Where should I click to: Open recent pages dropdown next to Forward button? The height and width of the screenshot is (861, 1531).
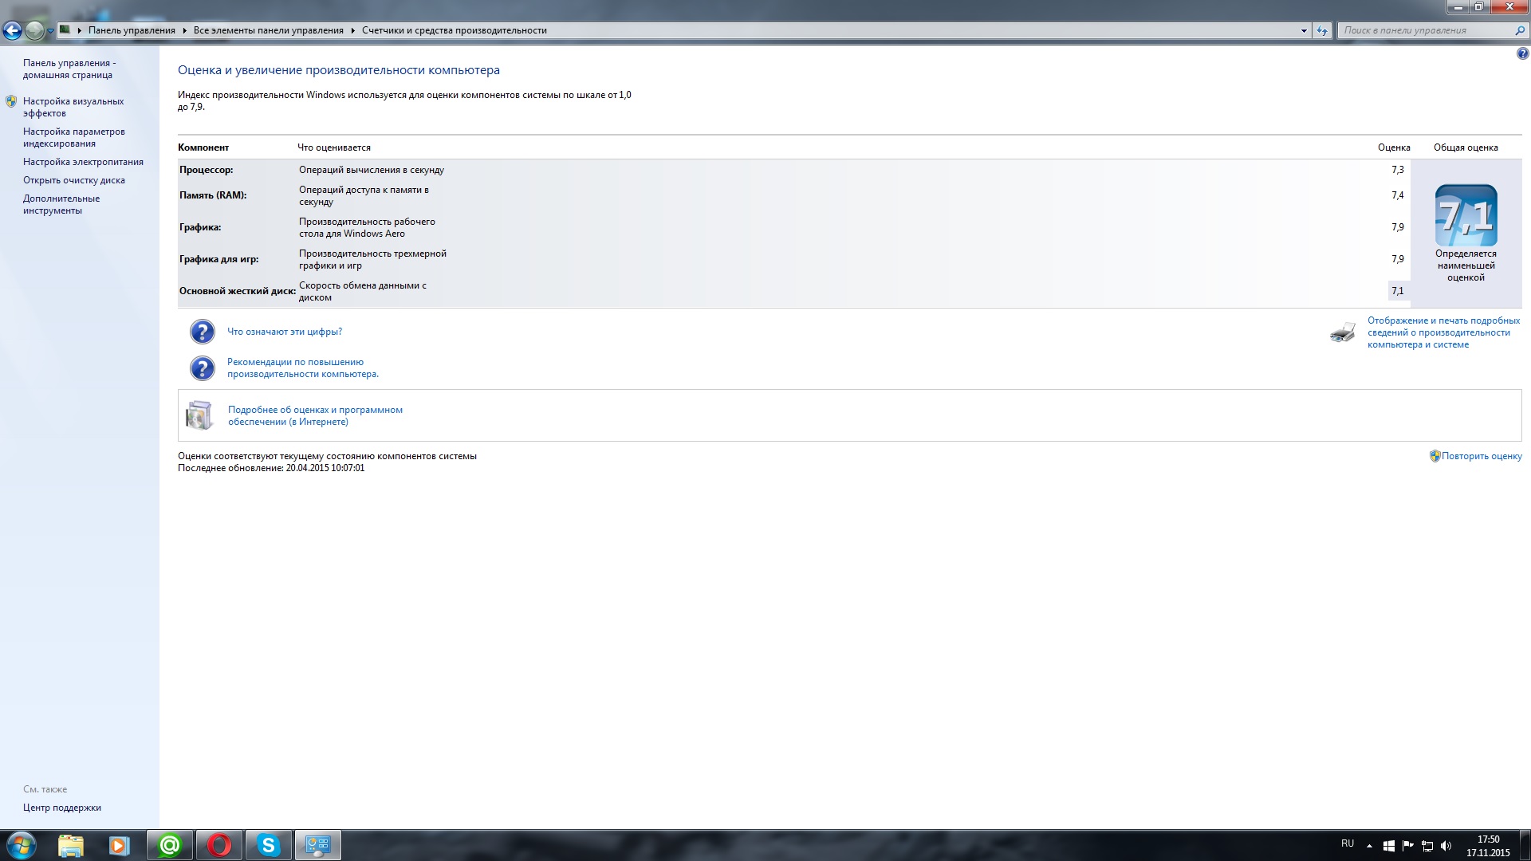point(51,31)
